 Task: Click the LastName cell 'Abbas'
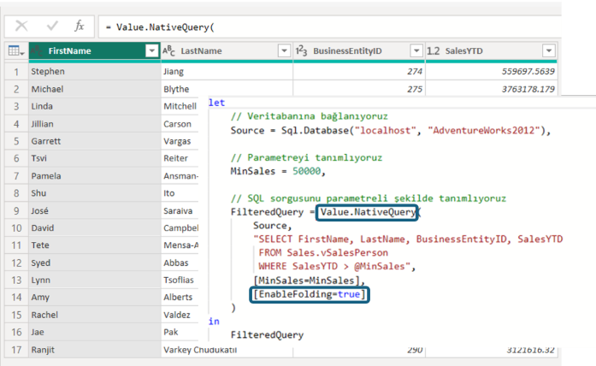[x=180, y=263]
